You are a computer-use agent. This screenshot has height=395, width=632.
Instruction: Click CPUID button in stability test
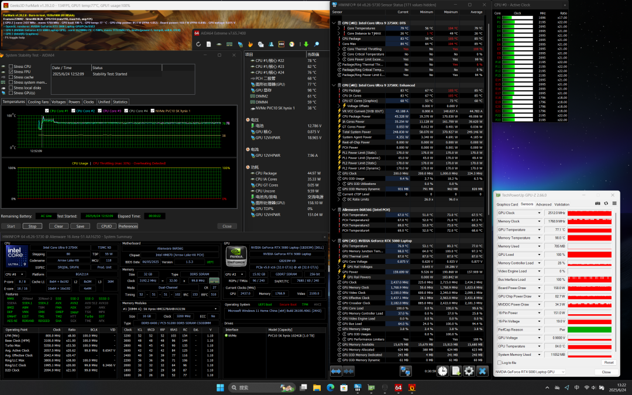coord(107,226)
